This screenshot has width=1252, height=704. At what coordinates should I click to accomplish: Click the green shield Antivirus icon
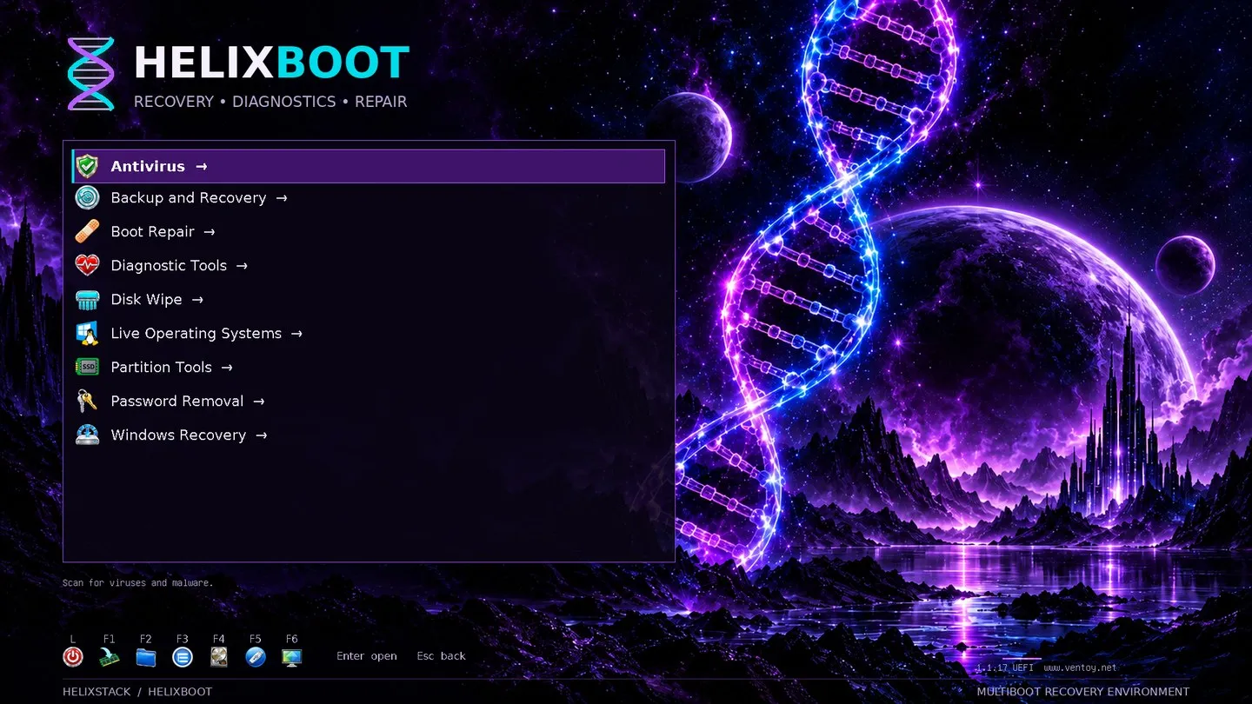click(87, 166)
